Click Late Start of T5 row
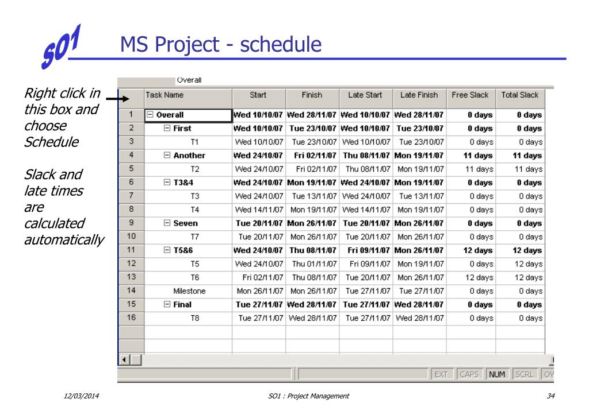This screenshot has width=589, height=407. (x=366, y=264)
